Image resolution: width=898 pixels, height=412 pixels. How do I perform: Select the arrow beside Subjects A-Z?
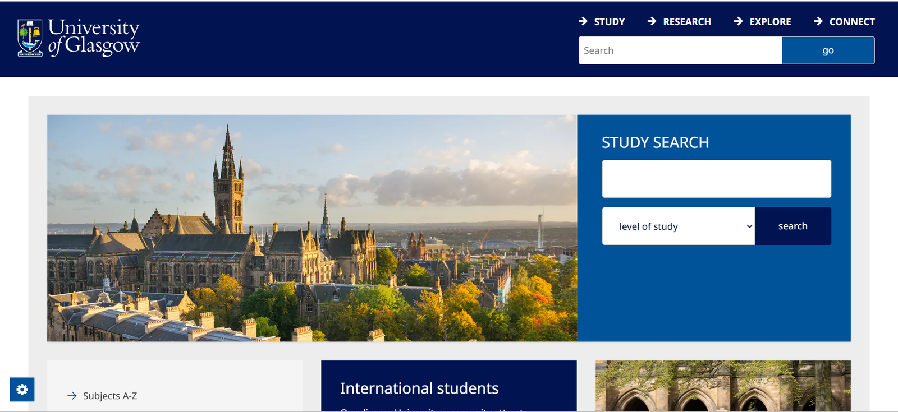point(72,396)
